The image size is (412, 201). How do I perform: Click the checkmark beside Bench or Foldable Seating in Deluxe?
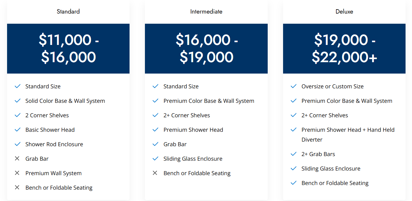[294, 183]
